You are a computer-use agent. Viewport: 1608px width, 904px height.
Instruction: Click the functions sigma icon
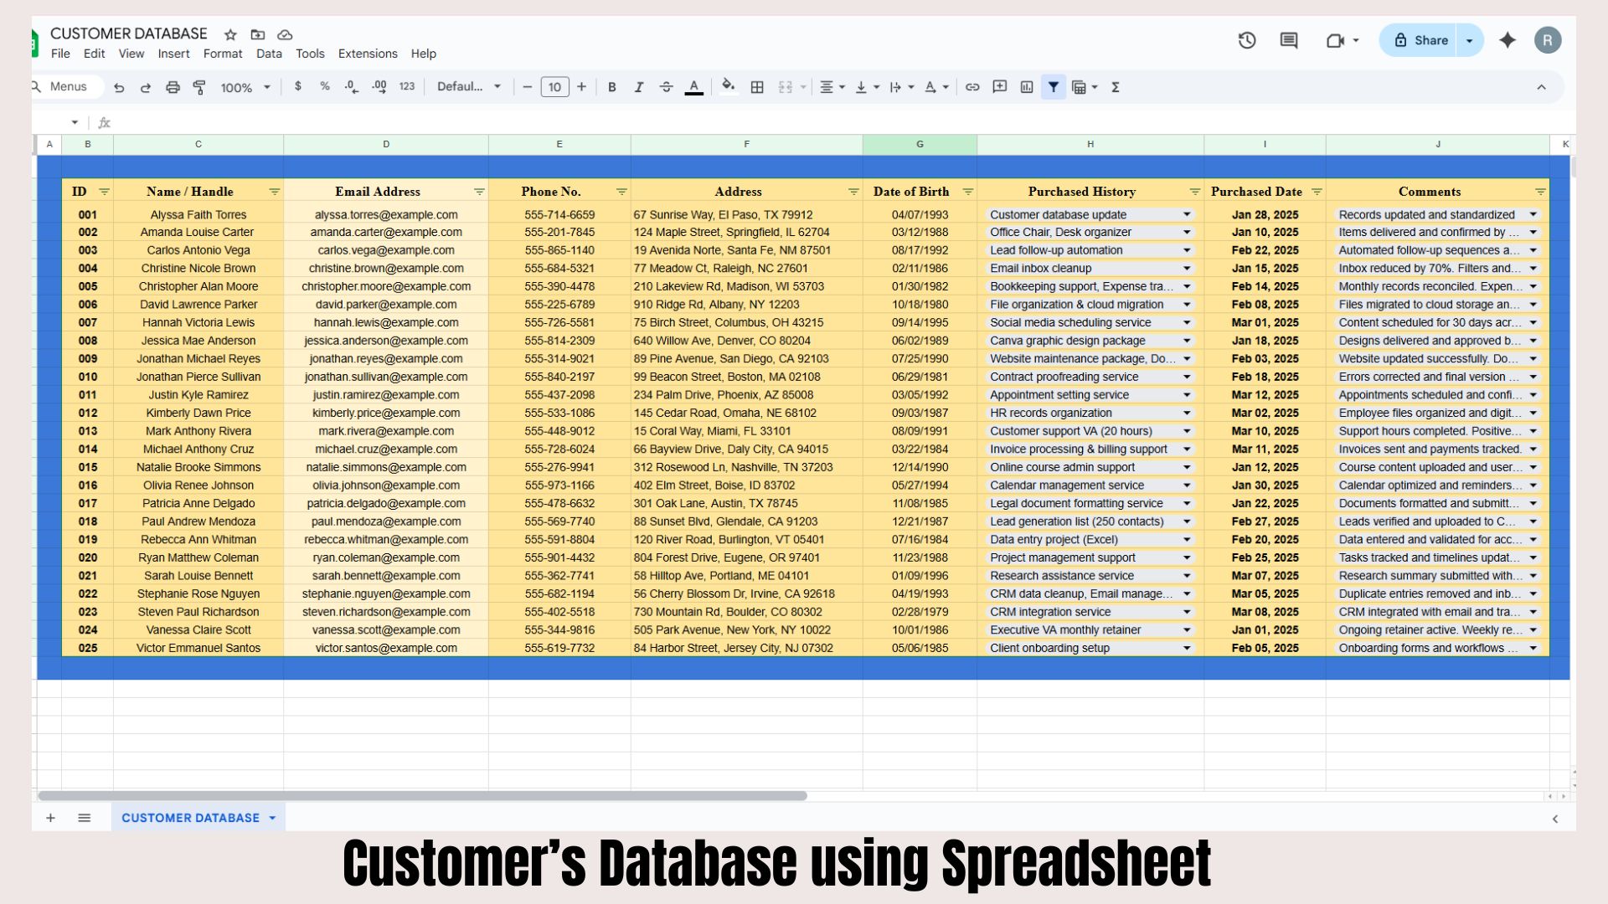pyautogui.click(x=1116, y=87)
